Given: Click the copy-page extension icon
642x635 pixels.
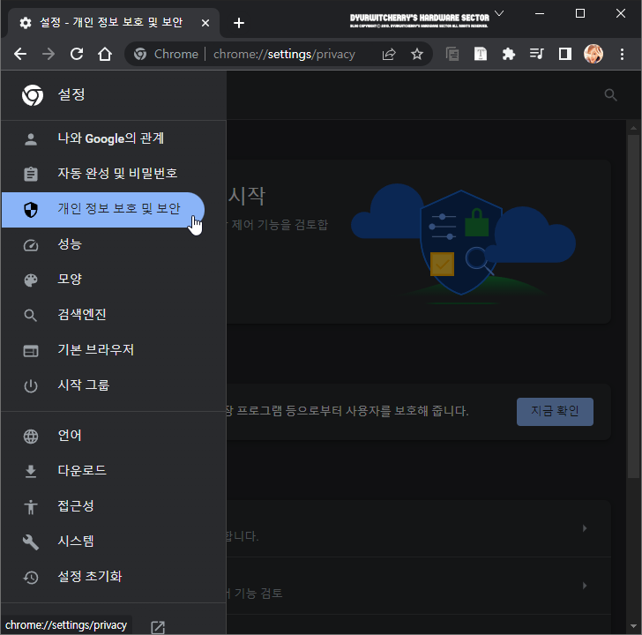Looking at the screenshot, I should pyautogui.click(x=452, y=54).
